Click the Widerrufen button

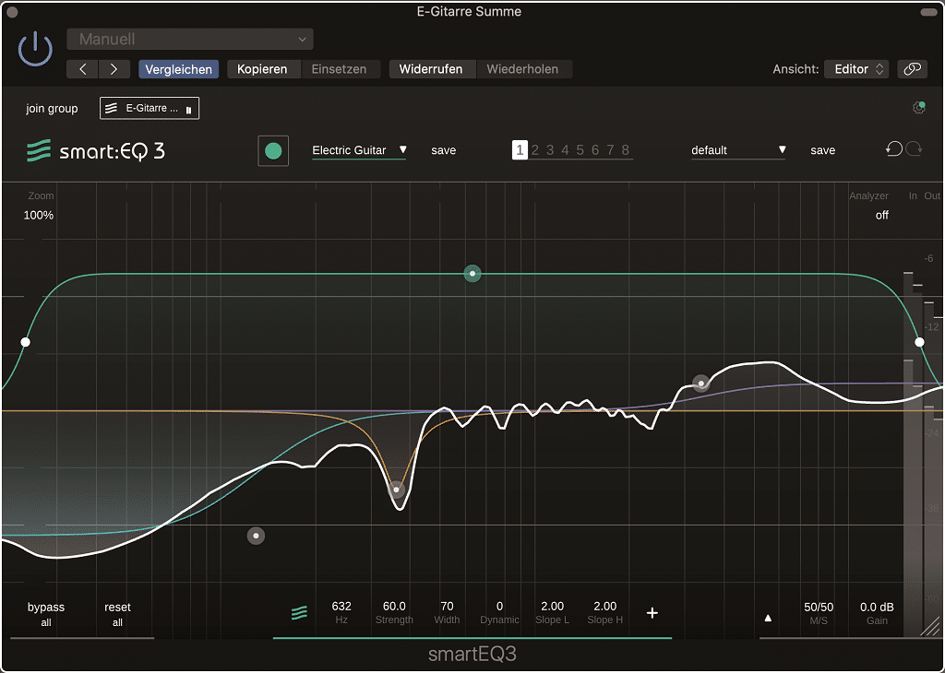(430, 69)
